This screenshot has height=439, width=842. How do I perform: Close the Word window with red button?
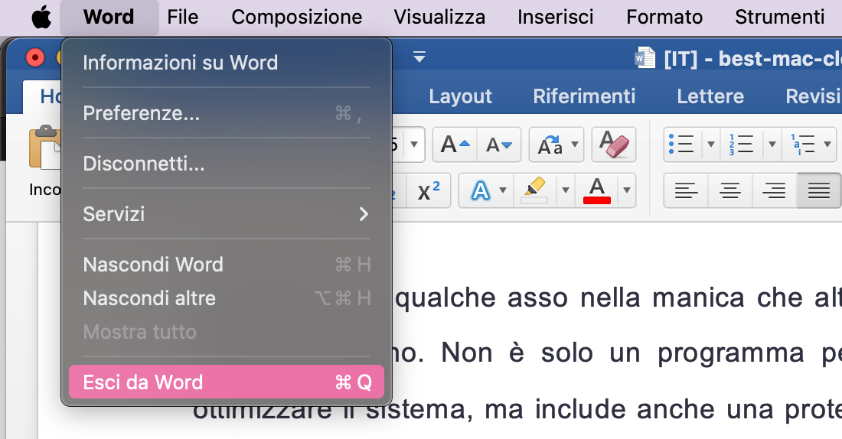(35, 57)
